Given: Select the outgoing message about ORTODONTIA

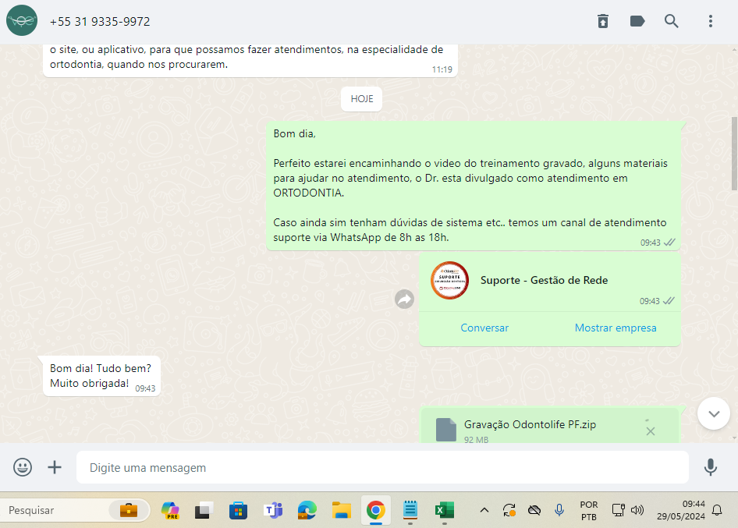Looking at the screenshot, I should click(x=474, y=186).
